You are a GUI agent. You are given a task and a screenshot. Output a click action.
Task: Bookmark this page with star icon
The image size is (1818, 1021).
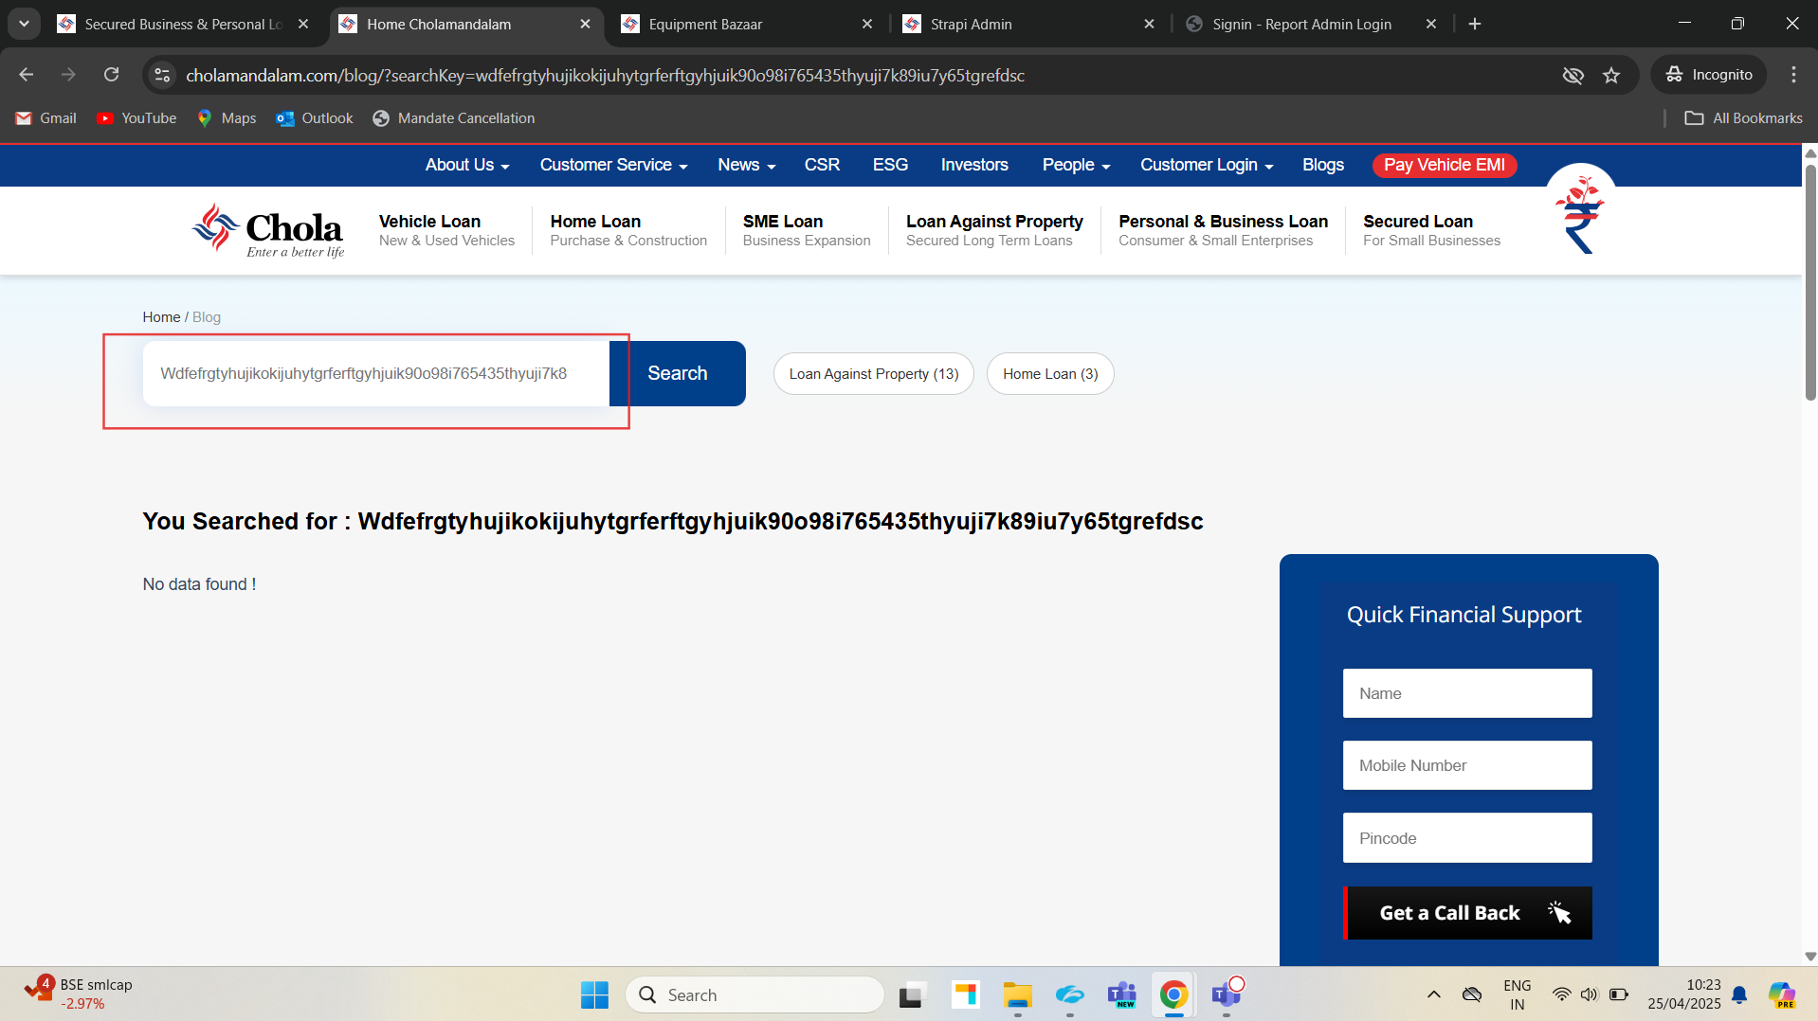(x=1611, y=75)
